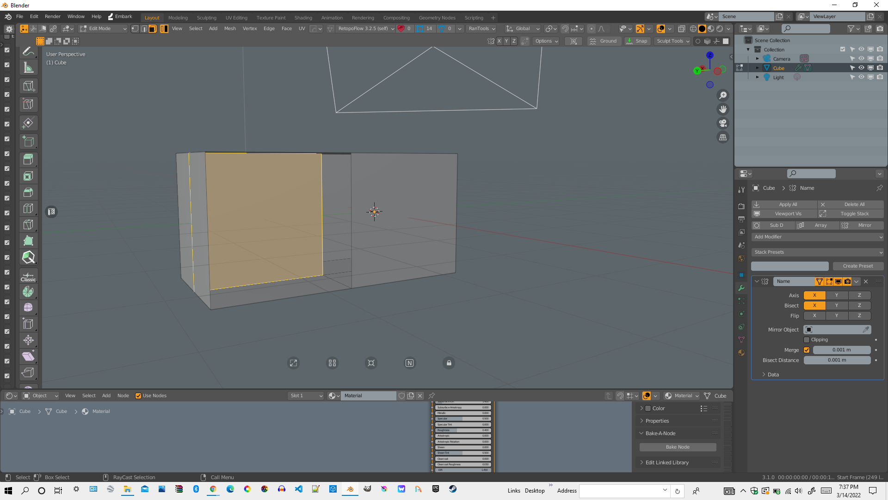Pin the properties editor with pin icon
Viewport: 888px width, 500px height.
[x=879, y=188]
